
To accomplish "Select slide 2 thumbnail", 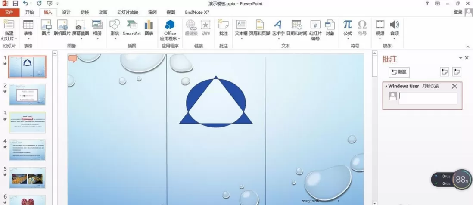I will (x=28, y=94).
